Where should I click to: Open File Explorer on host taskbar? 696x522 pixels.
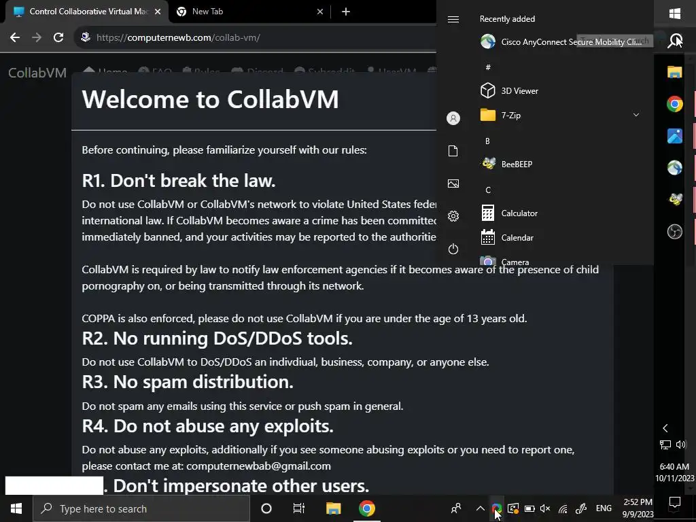click(x=333, y=508)
